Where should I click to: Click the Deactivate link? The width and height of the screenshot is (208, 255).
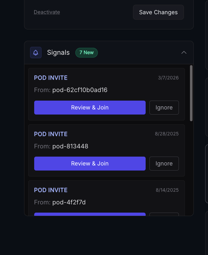coord(47,12)
